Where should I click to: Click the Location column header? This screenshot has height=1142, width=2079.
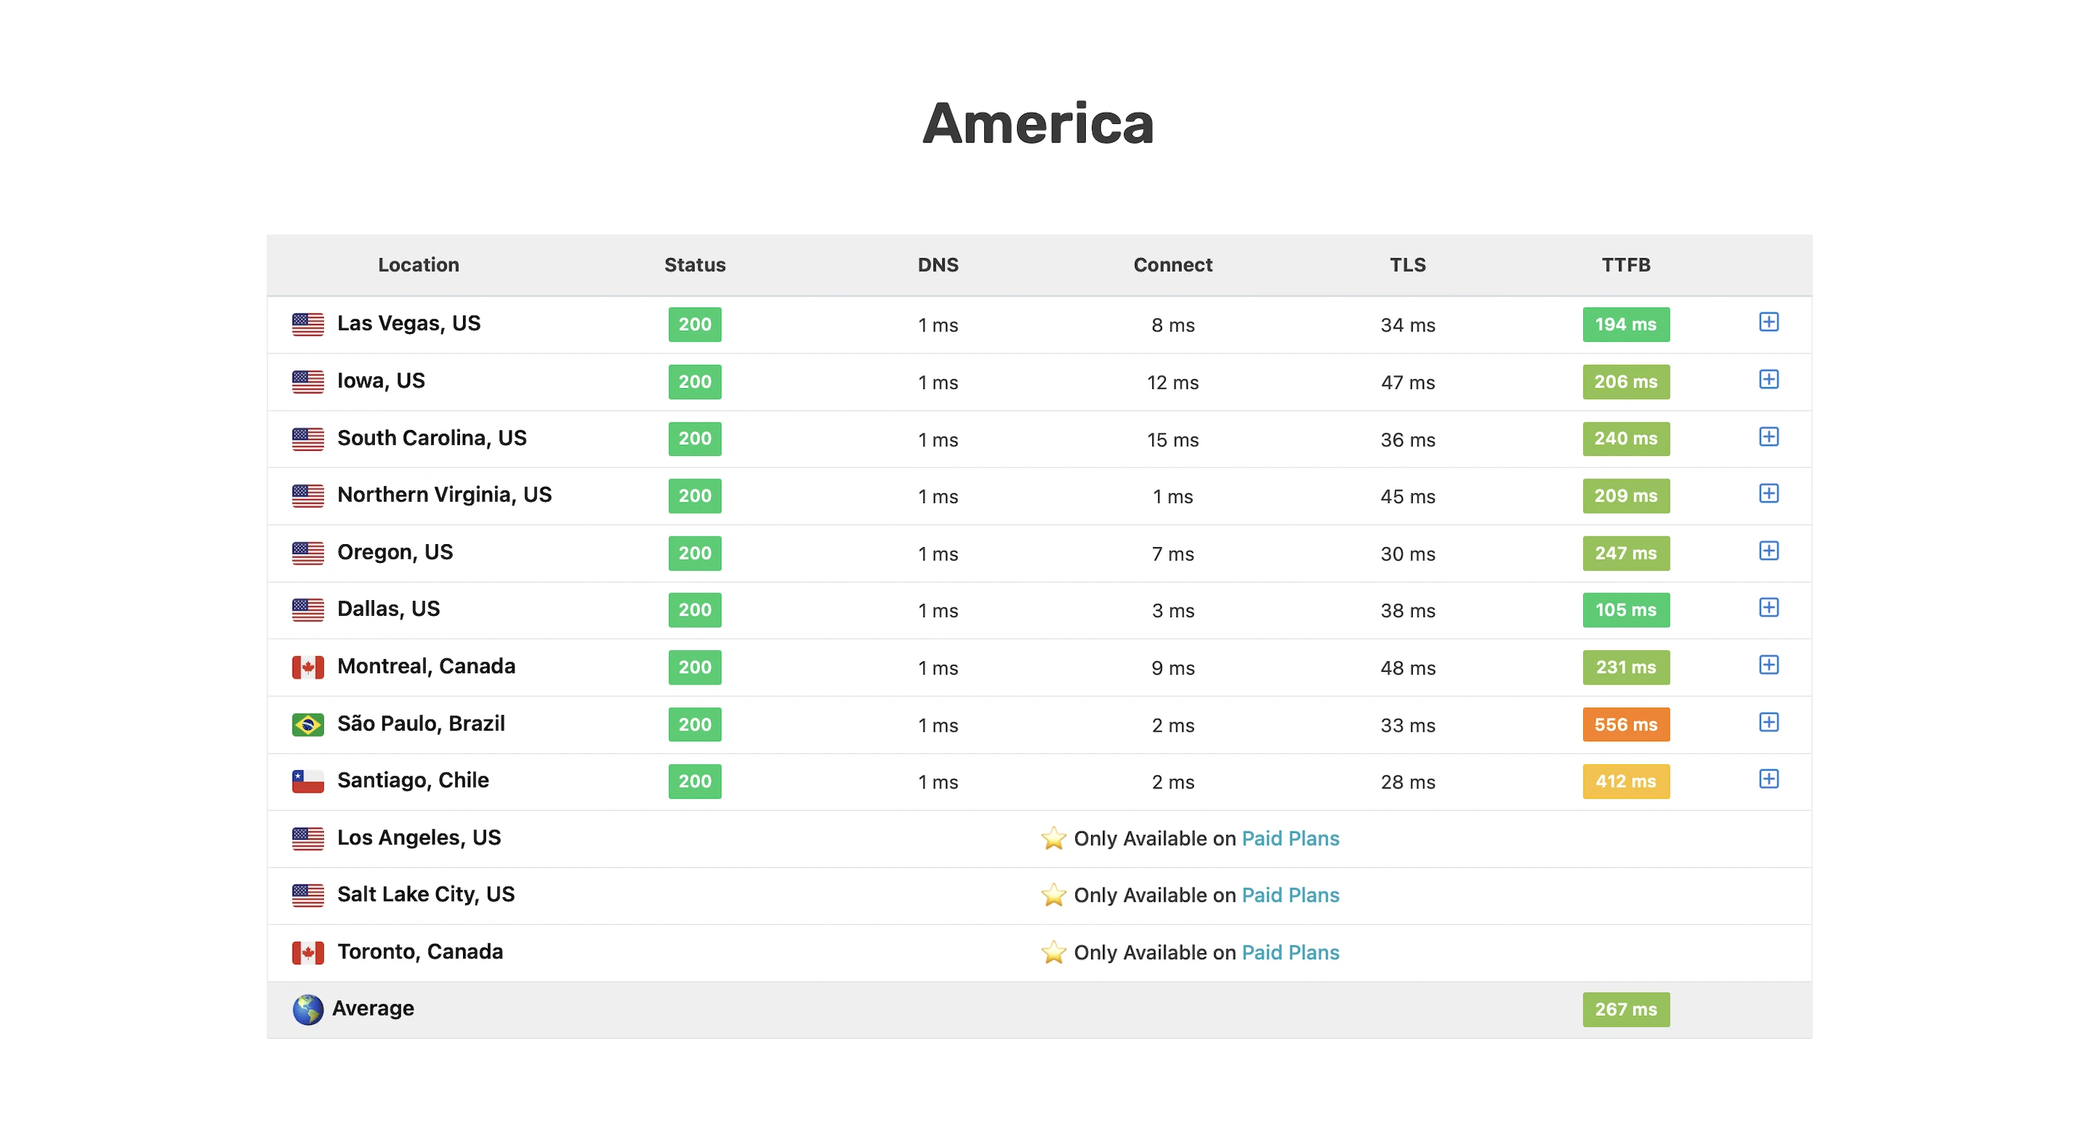(x=418, y=264)
